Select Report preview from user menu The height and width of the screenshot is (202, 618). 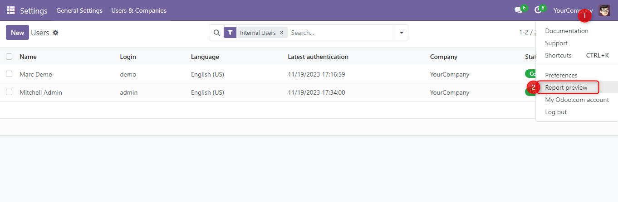point(566,87)
